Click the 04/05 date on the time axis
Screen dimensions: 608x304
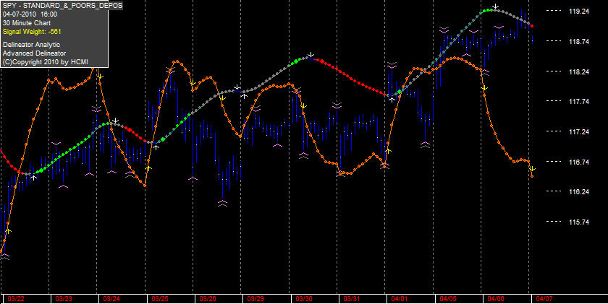(x=448, y=299)
